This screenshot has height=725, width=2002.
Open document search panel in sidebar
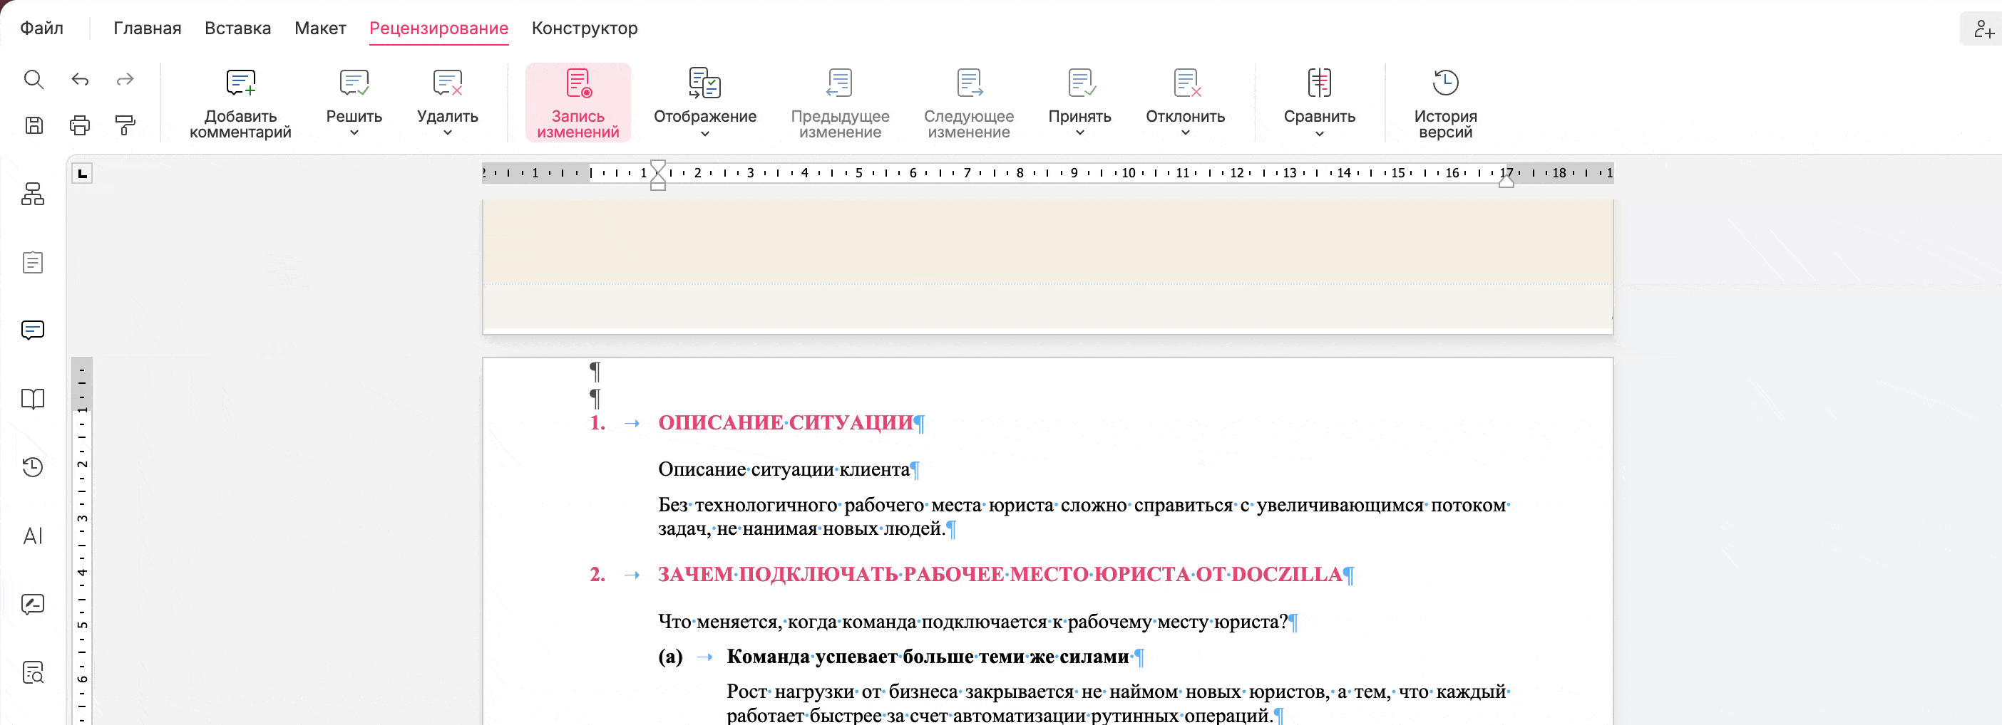pyautogui.click(x=33, y=672)
